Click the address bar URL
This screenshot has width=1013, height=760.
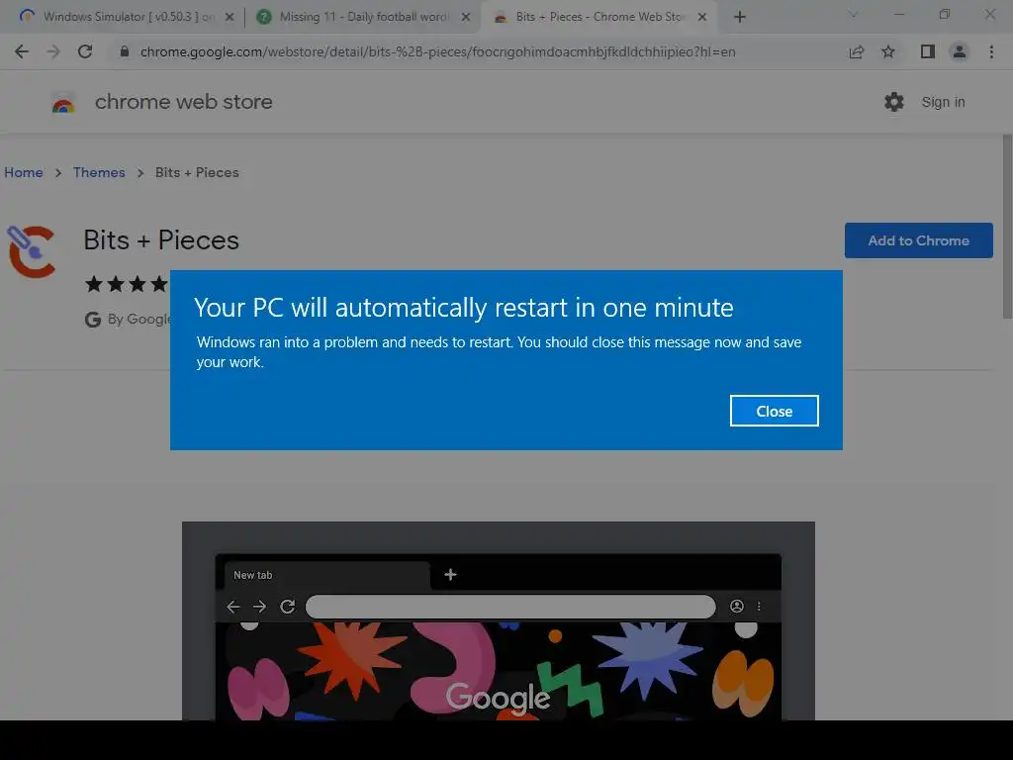pos(437,51)
